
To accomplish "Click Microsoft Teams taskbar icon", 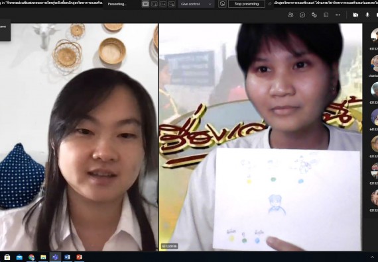I will click(55, 257).
